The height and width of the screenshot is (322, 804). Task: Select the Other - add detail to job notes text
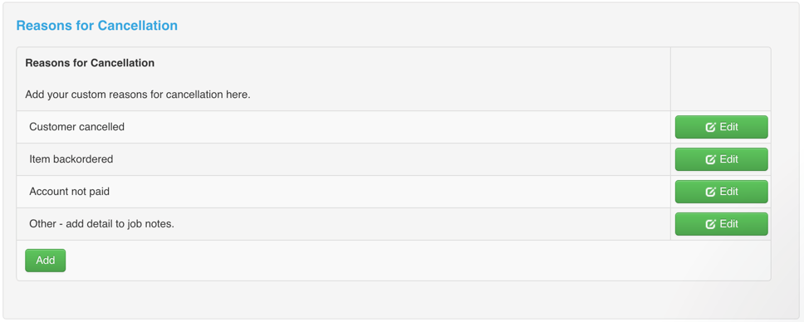pyautogui.click(x=101, y=224)
